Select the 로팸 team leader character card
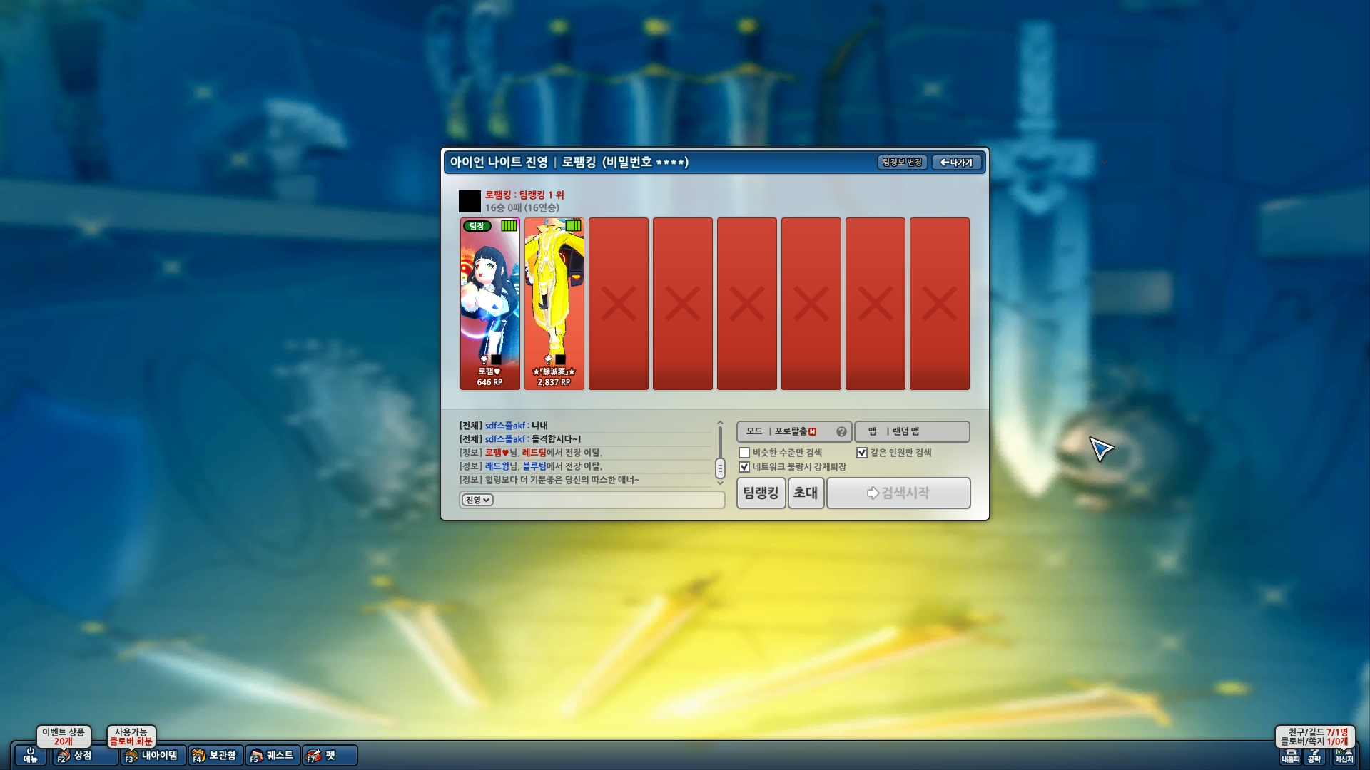Screen dimensions: 1370x770 pos(489,304)
